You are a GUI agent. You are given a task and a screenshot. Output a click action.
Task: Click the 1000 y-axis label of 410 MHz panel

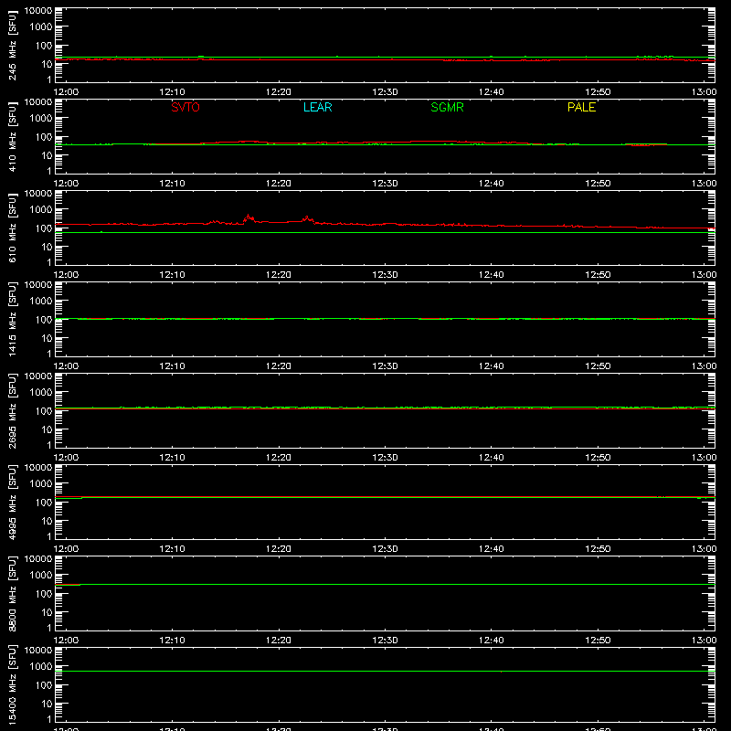tap(41, 119)
